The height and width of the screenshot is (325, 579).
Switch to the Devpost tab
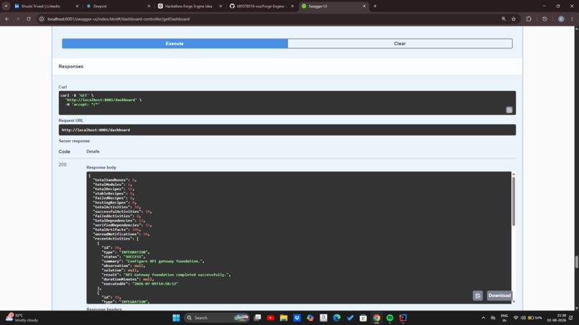click(117, 6)
